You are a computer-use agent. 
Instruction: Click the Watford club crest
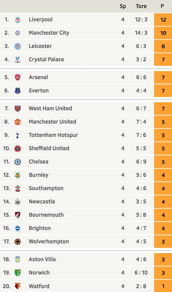click(18, 286)
